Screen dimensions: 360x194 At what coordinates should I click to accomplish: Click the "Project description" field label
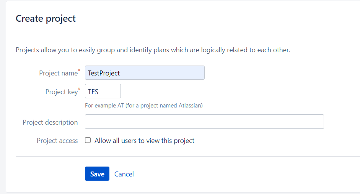(50, 122)
